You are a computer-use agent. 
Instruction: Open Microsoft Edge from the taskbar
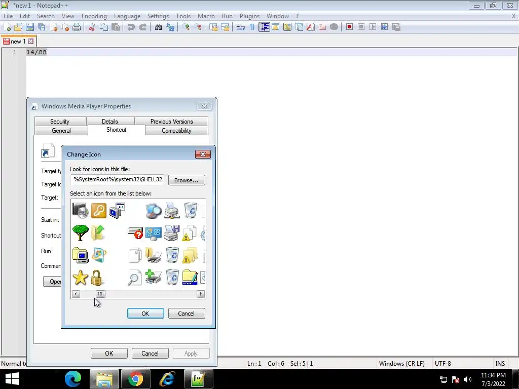[x=73, y=379]
